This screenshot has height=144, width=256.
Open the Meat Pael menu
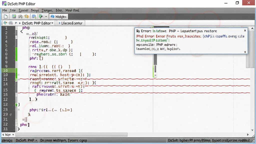click(x=72, y=10)
